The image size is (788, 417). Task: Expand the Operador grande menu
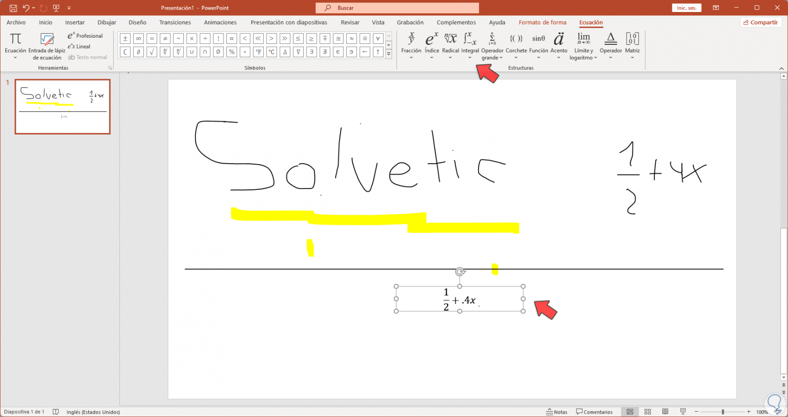point(492,46)
